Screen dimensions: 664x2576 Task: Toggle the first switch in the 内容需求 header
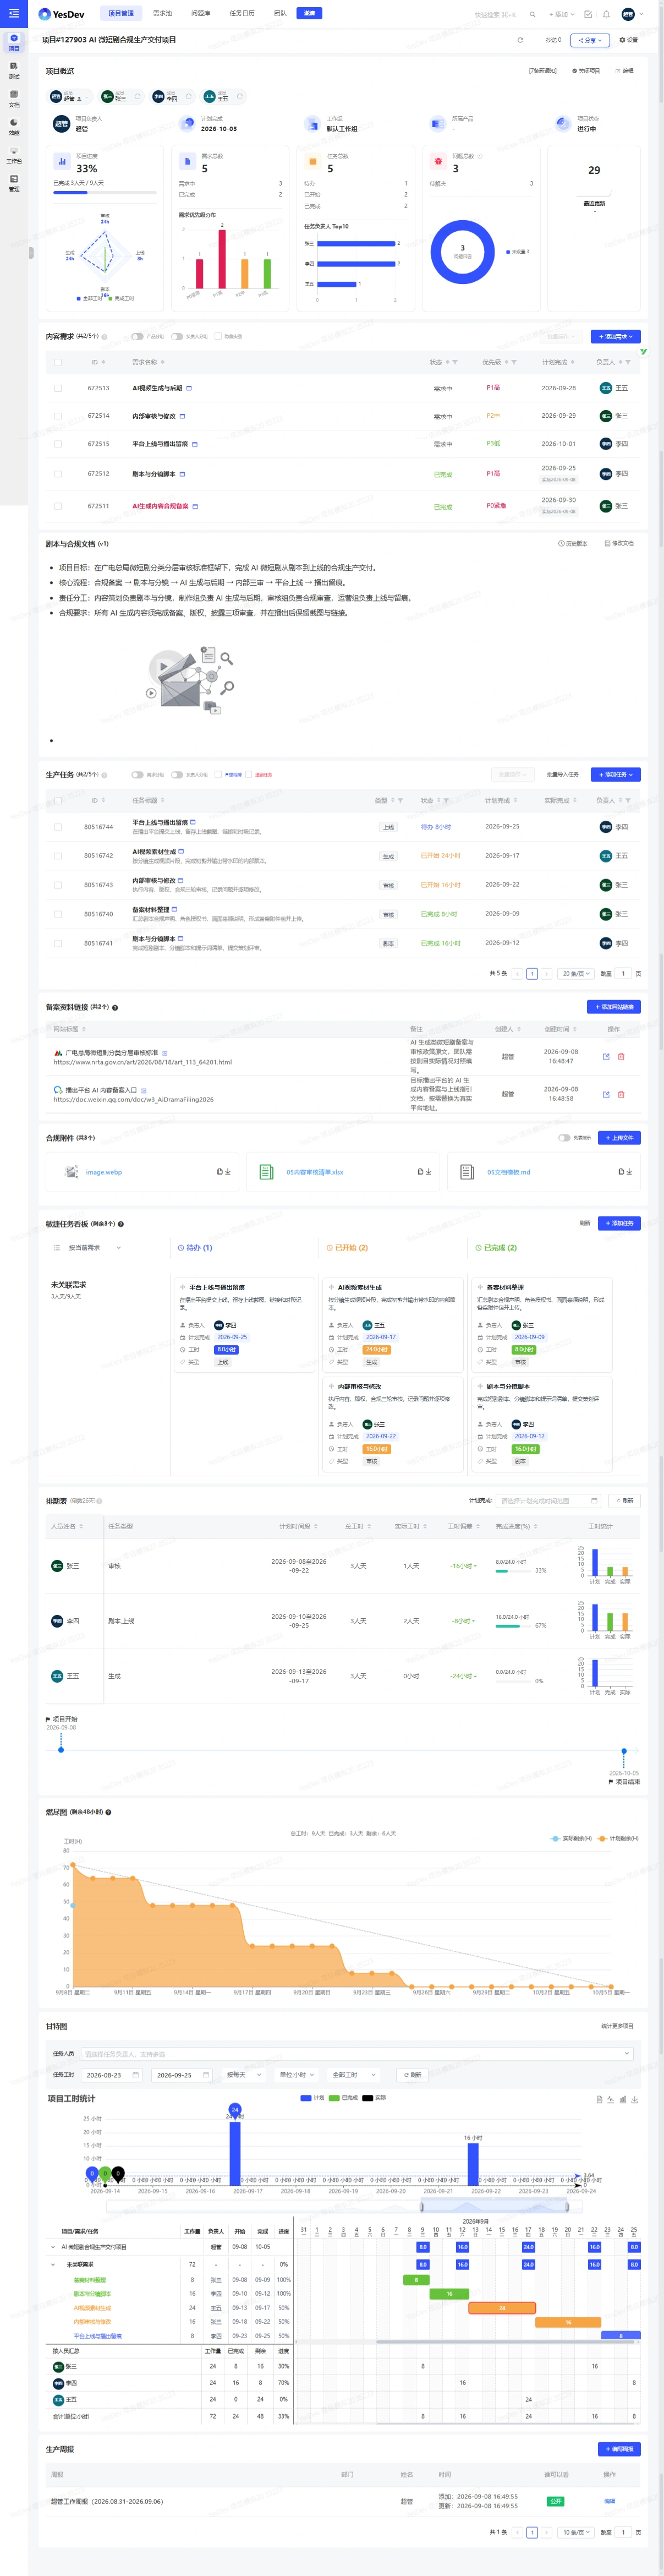137,336
